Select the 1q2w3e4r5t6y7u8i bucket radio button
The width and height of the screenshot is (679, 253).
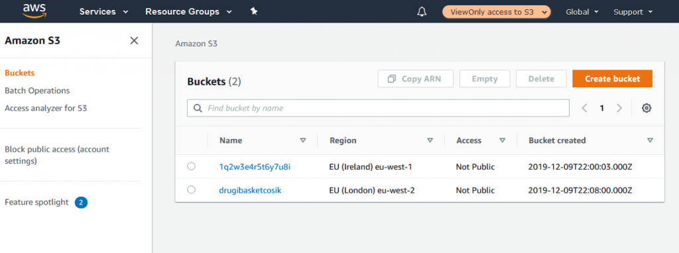191,166
